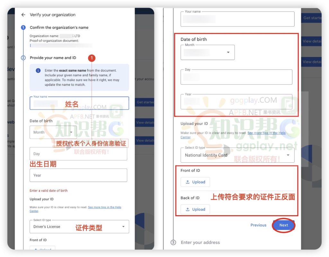Open the Help Center tips link in the left form
329x257 pixels.
coord(104,207)
